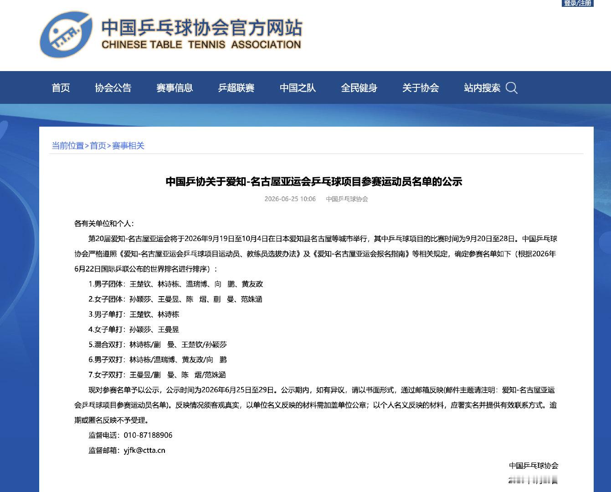Viewport: 611px width, 492px height.
Task: Click the article headline about 亚运会参赛运动员名单
Action: coord(314,182)
